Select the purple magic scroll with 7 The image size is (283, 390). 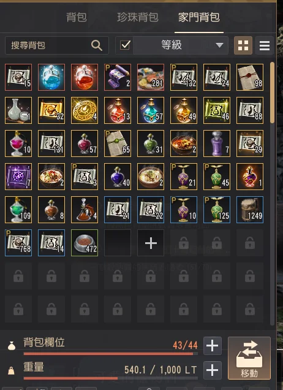18,177
